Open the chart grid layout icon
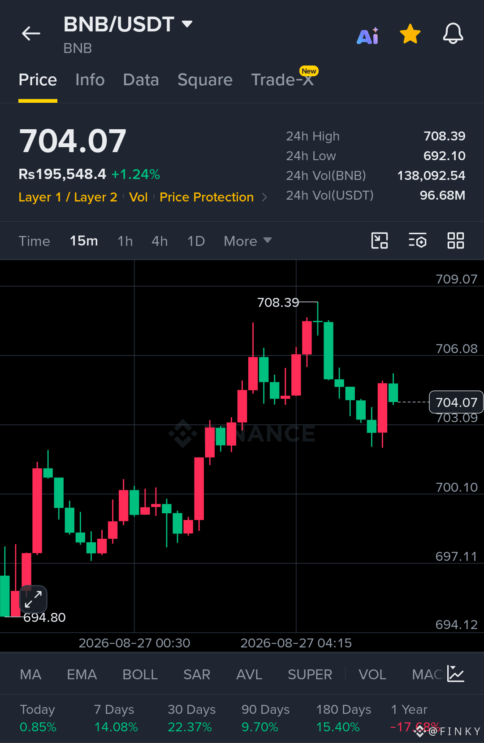This screenshot has height=743, width=484. (455, 240)
